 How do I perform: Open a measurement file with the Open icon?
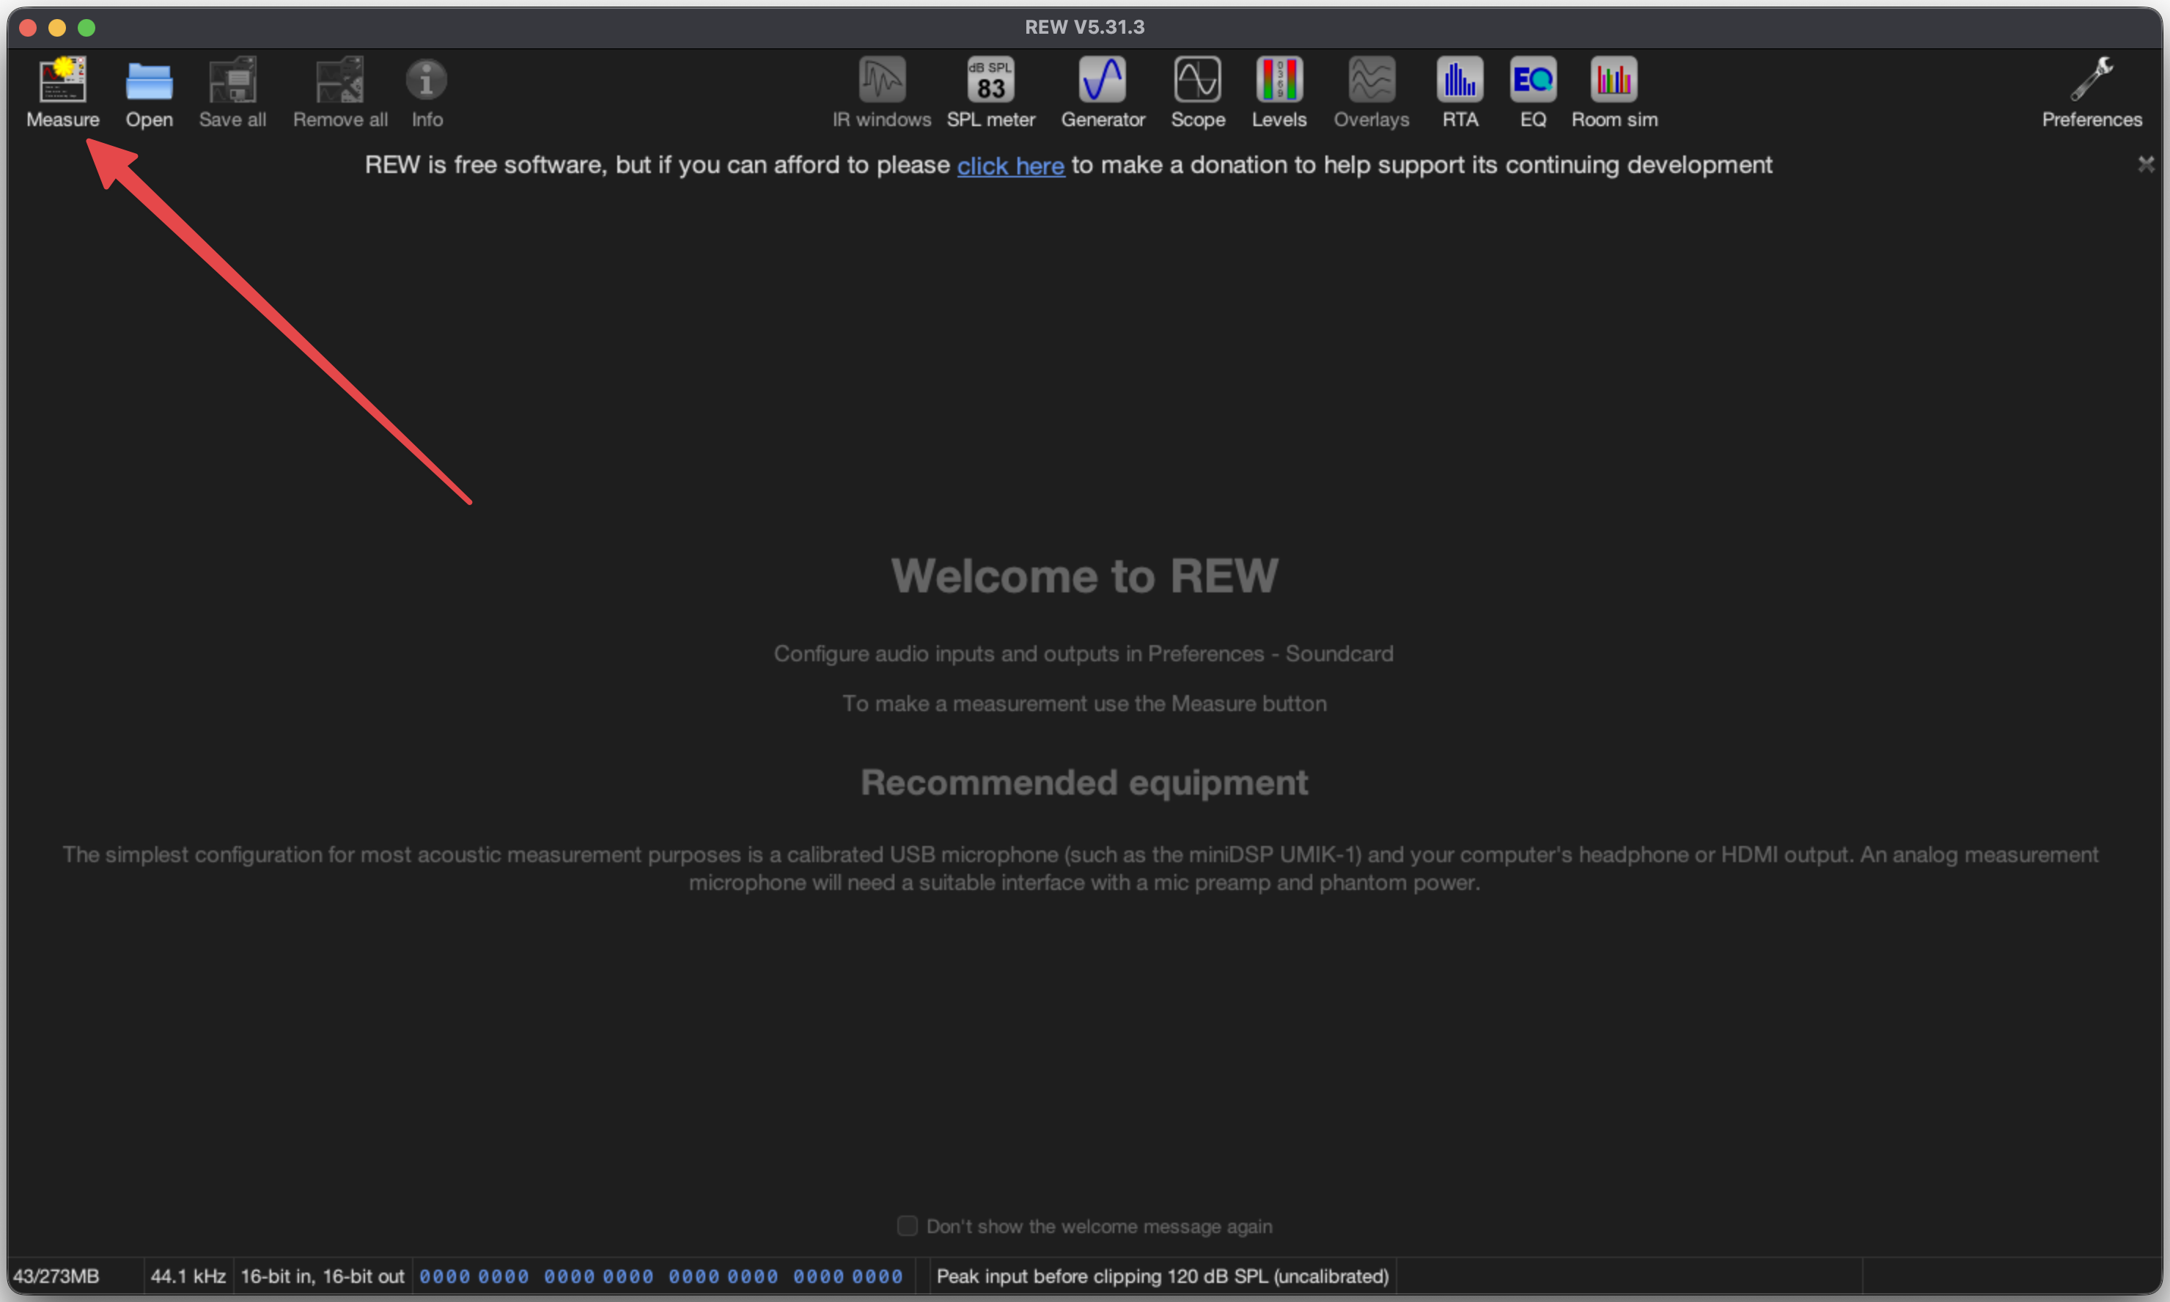click(149, 92)
